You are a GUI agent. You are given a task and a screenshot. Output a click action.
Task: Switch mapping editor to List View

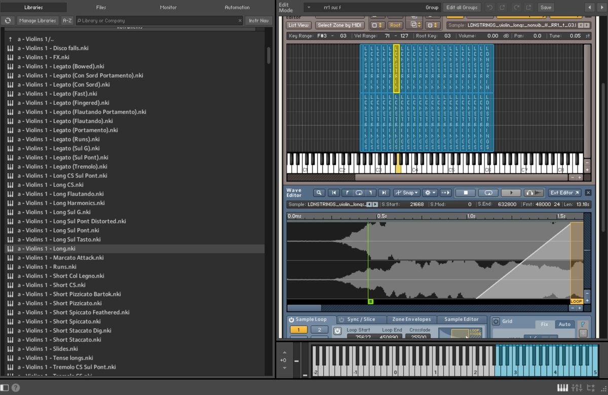298,25
